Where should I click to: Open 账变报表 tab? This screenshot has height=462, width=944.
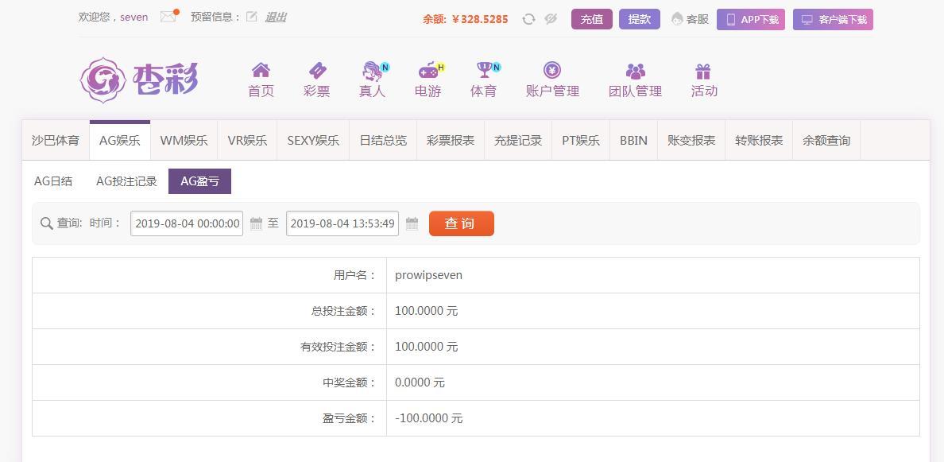691,140
